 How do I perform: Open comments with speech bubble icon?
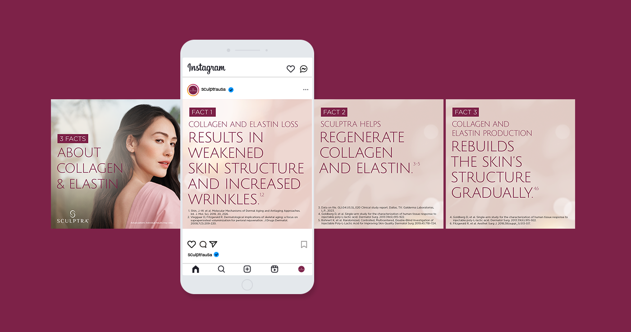(203, 244)
